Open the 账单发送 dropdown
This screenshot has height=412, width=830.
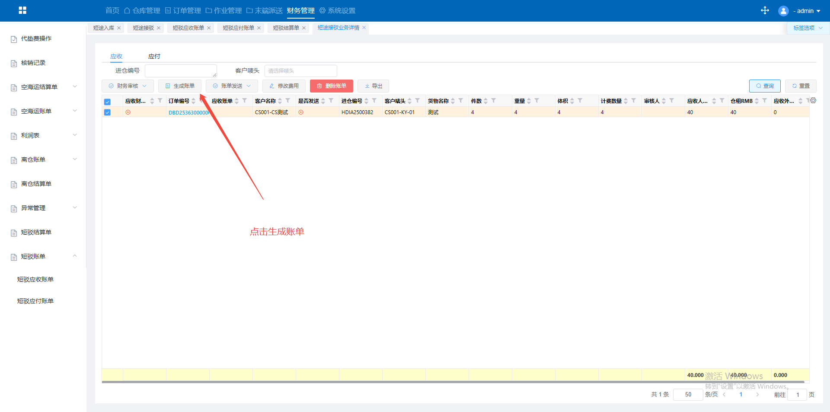232,86
